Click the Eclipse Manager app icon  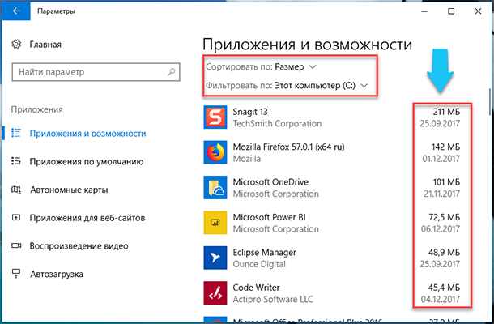pyautogui.click(x=215, y=258)
